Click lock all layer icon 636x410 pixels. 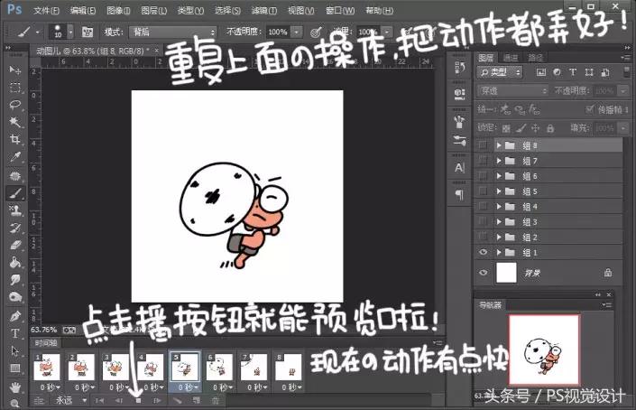(x=550, y=128)
